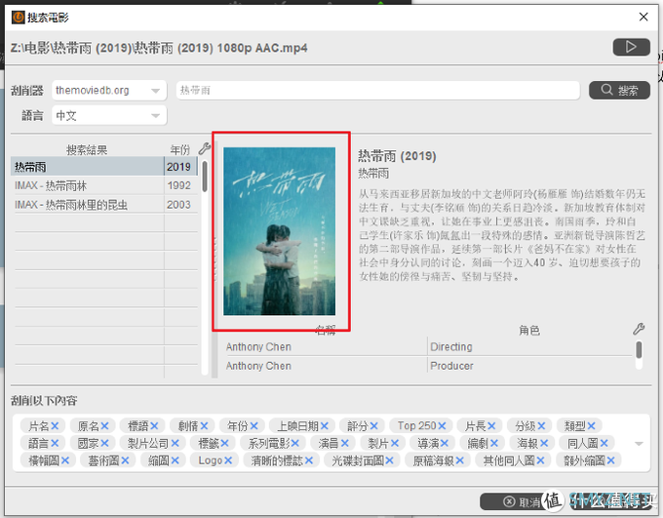663x518 pixels.
Task: Remove the 年份 scrape tag
Action: tap(254, 425)
